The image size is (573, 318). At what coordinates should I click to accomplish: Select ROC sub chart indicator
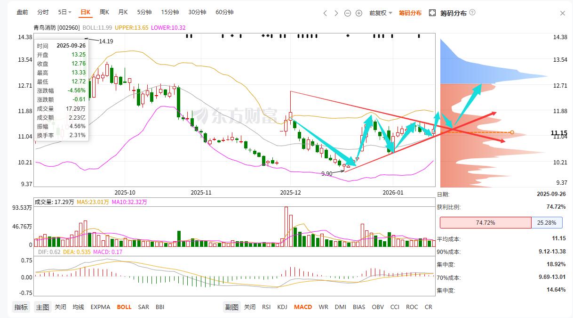(412, 307)
